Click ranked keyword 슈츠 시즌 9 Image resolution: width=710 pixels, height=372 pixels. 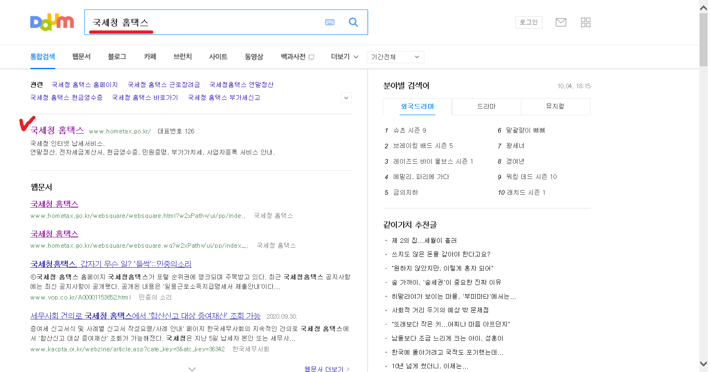tap(410, 130)
